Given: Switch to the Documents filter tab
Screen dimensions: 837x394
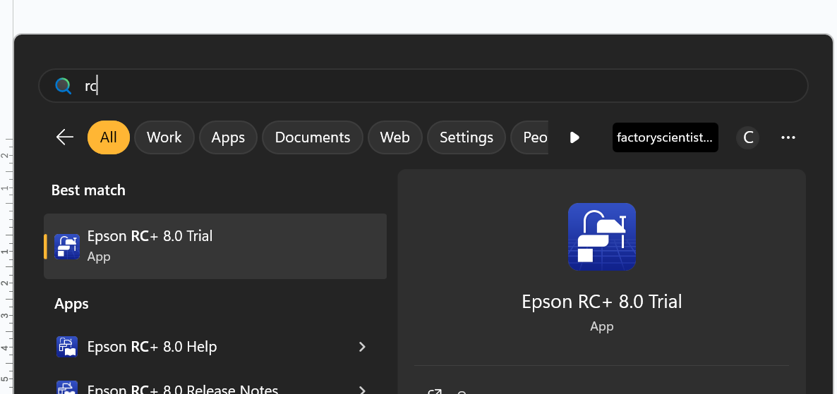Looking at the screenshot, I should [312, 137].
